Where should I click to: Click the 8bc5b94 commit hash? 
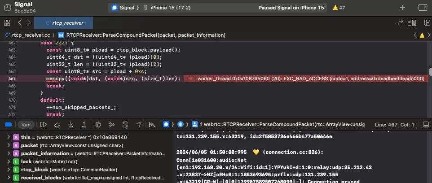coord(25,11)
